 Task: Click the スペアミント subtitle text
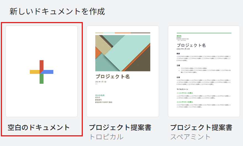tap(191, 137)
